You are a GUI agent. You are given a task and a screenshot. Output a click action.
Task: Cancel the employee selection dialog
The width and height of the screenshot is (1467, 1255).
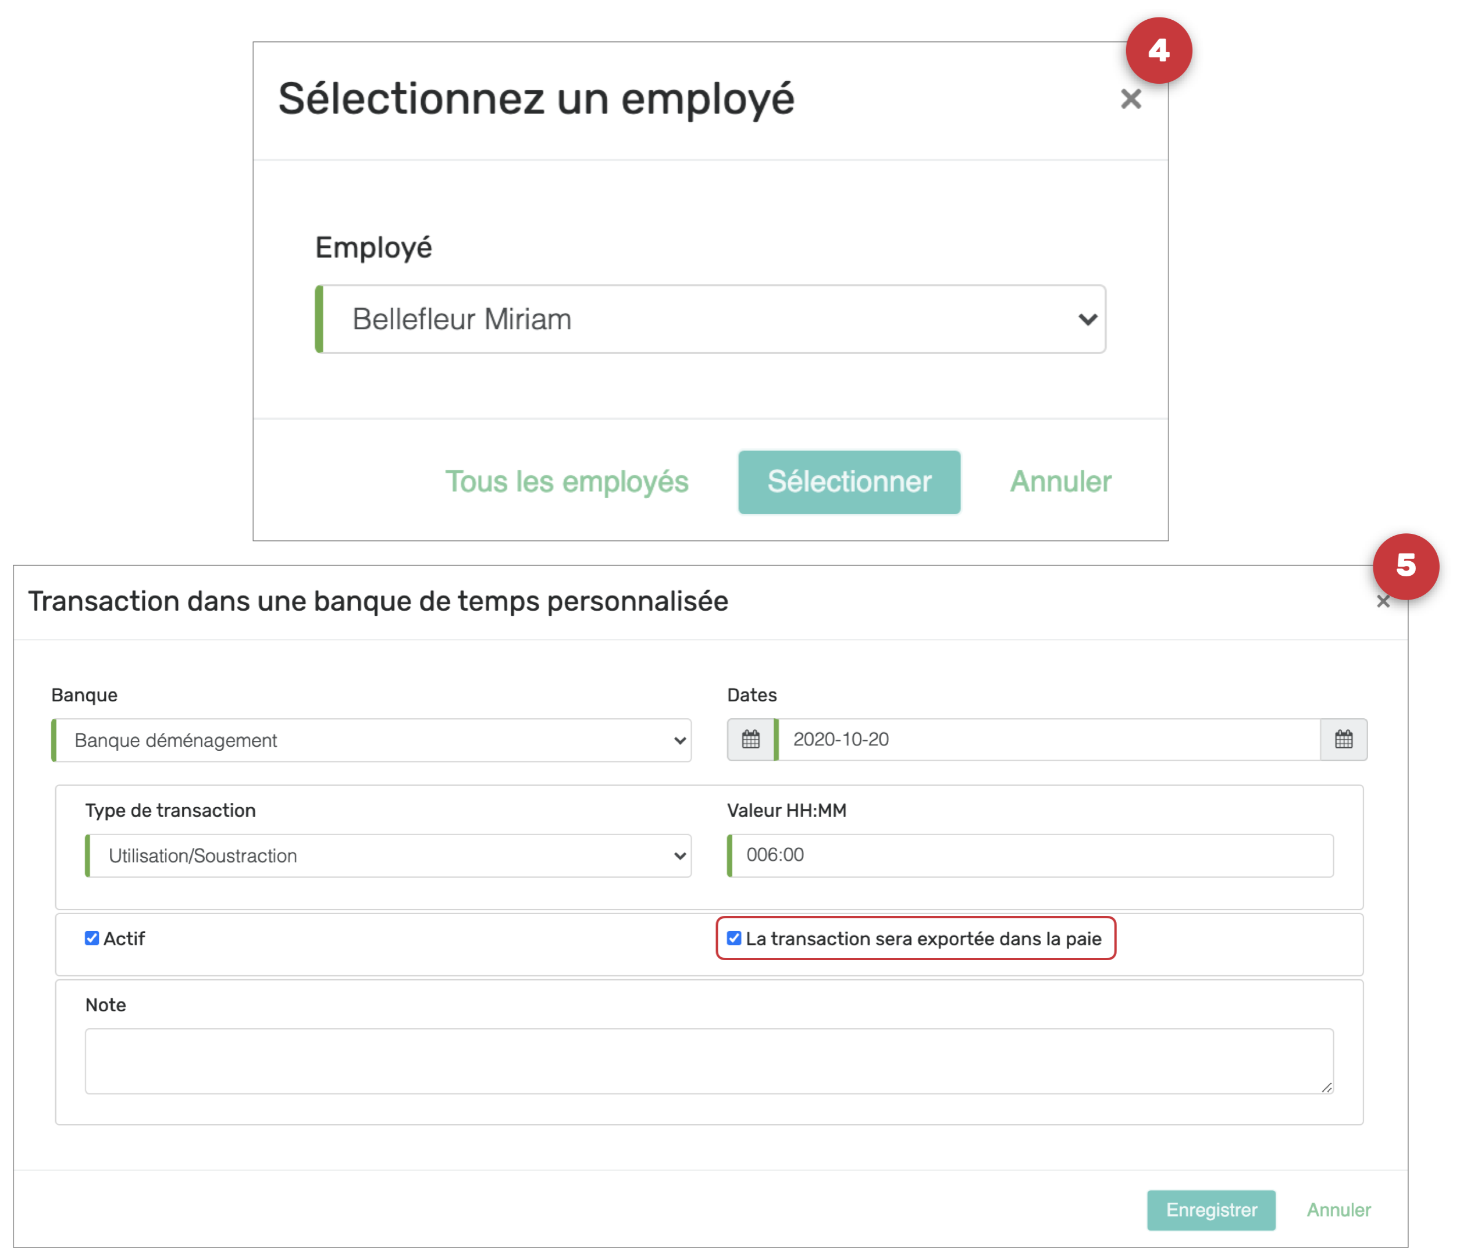click(1060, 482)
